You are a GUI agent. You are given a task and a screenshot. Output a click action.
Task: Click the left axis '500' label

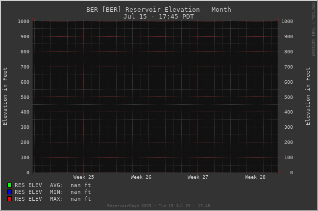click(25, 97)
